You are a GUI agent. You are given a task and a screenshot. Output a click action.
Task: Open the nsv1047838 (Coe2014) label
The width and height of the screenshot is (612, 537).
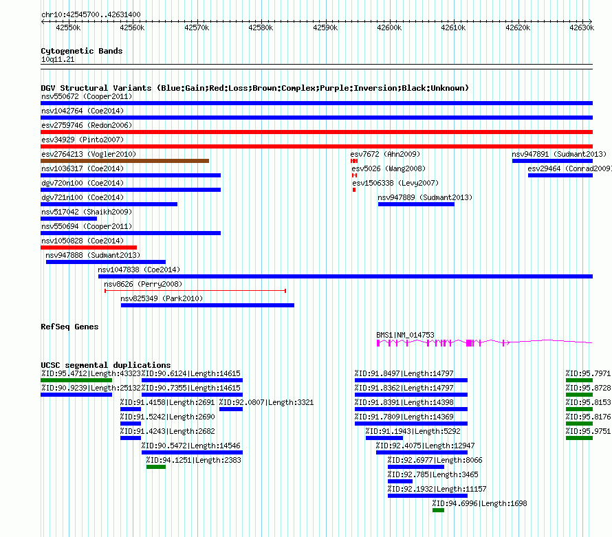(x=139, y=270)
